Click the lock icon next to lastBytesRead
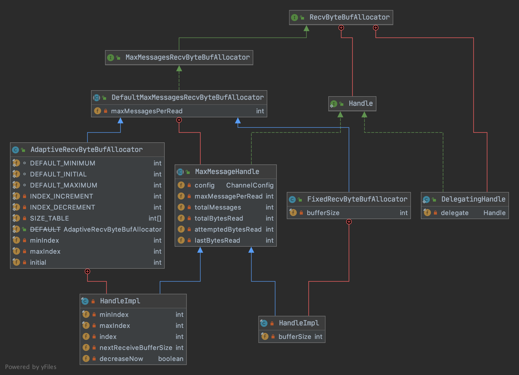 [189, 240]
